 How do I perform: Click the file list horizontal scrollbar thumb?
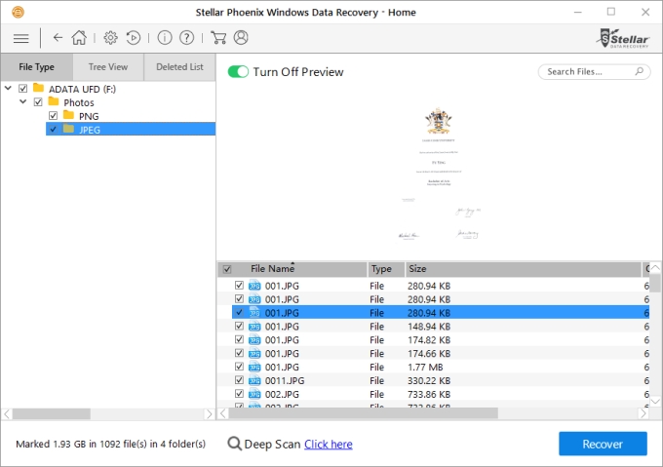(363, 413)
